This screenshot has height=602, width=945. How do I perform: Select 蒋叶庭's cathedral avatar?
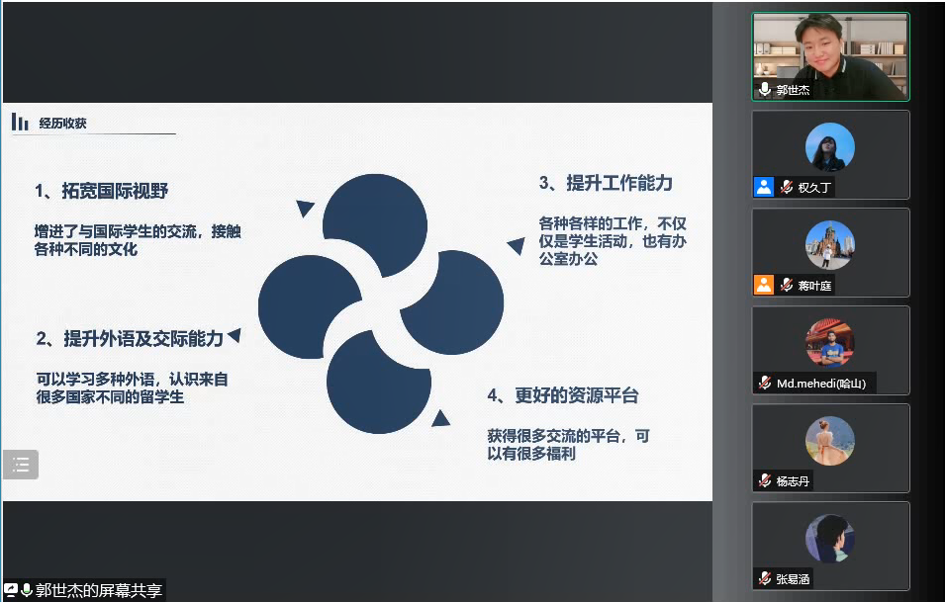pyautogui.click(x=830, y=245)
